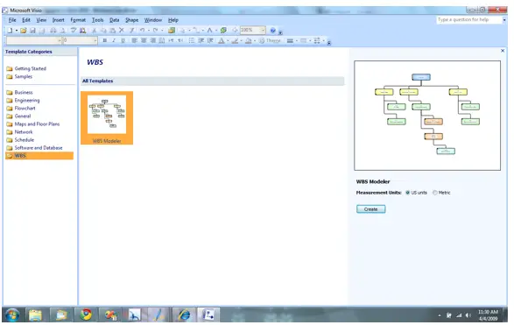Click the Align Center icon
Image resolution: width=514 pixels, height=325 pixels.
click(144, 40)
